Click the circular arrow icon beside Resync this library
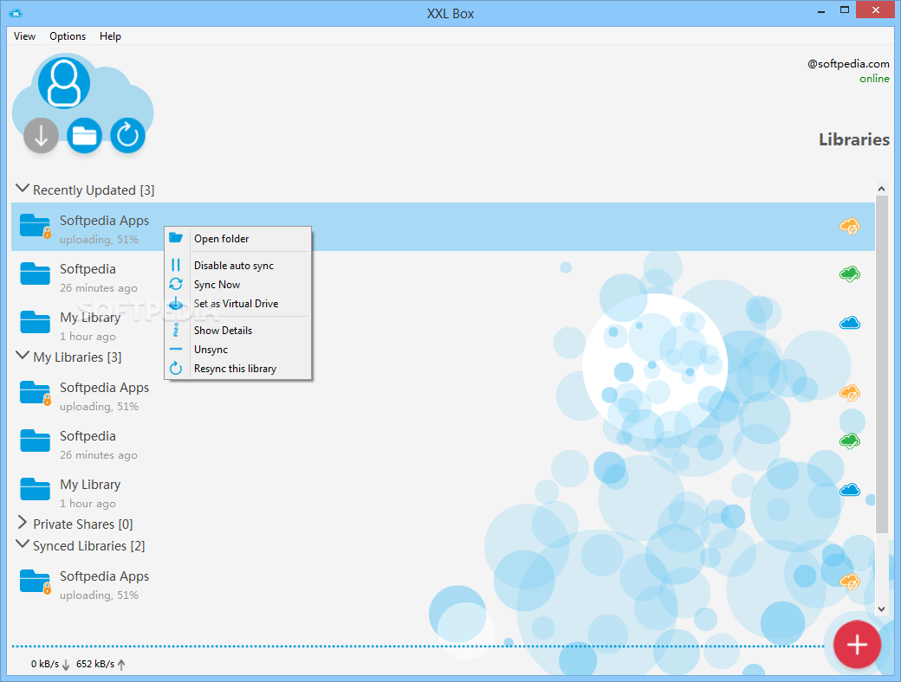This screenshot has width=901, height=682. coord(176,368)
